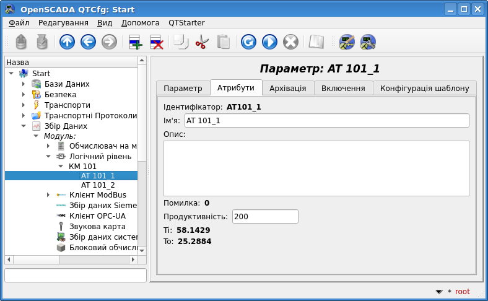Select Клієнт OPC-UA in the tree
This screenshot has width=488, height=301.
coord(97,216)
